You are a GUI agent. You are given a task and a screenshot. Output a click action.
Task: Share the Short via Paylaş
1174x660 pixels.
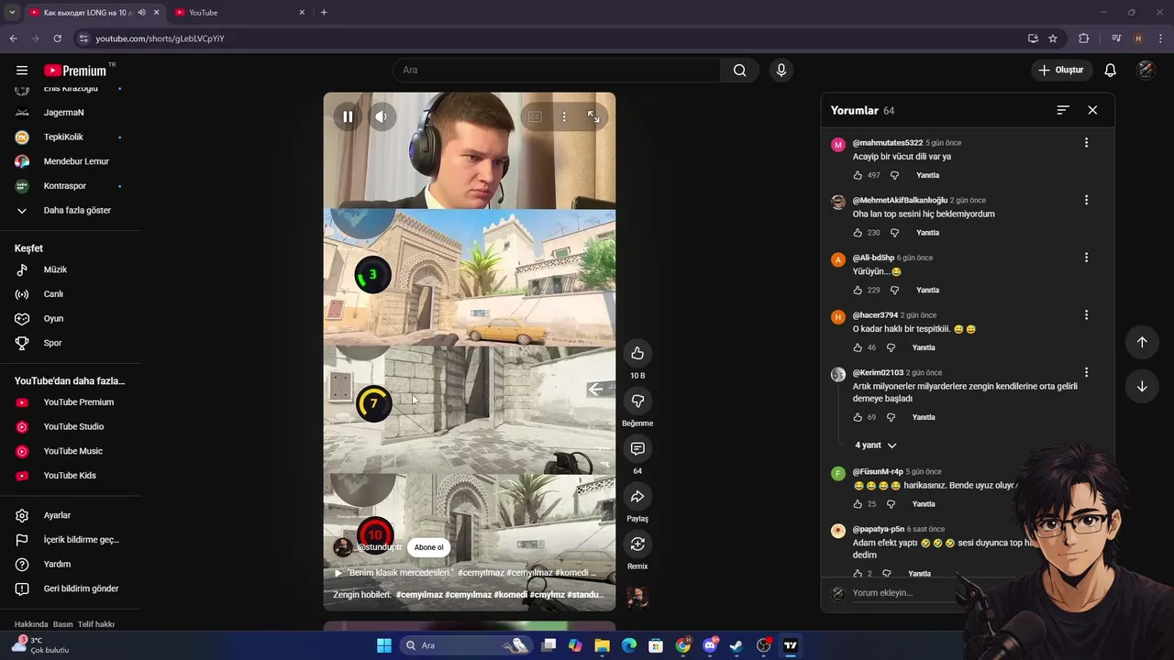[637, 496]
